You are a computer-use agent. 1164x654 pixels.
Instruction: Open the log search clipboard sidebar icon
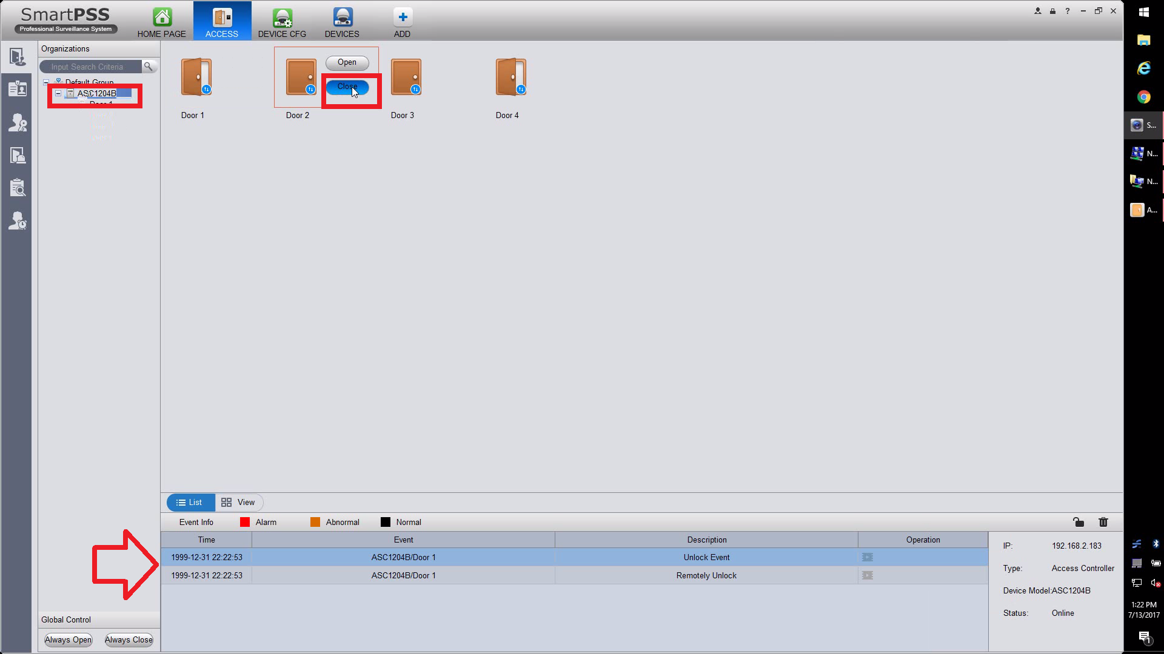[18, 188]
